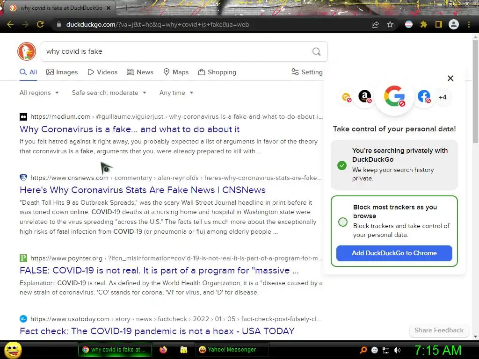Click the browser forward arrow
Viewport: 479px width, 359px height.
(x=25, y=24)
